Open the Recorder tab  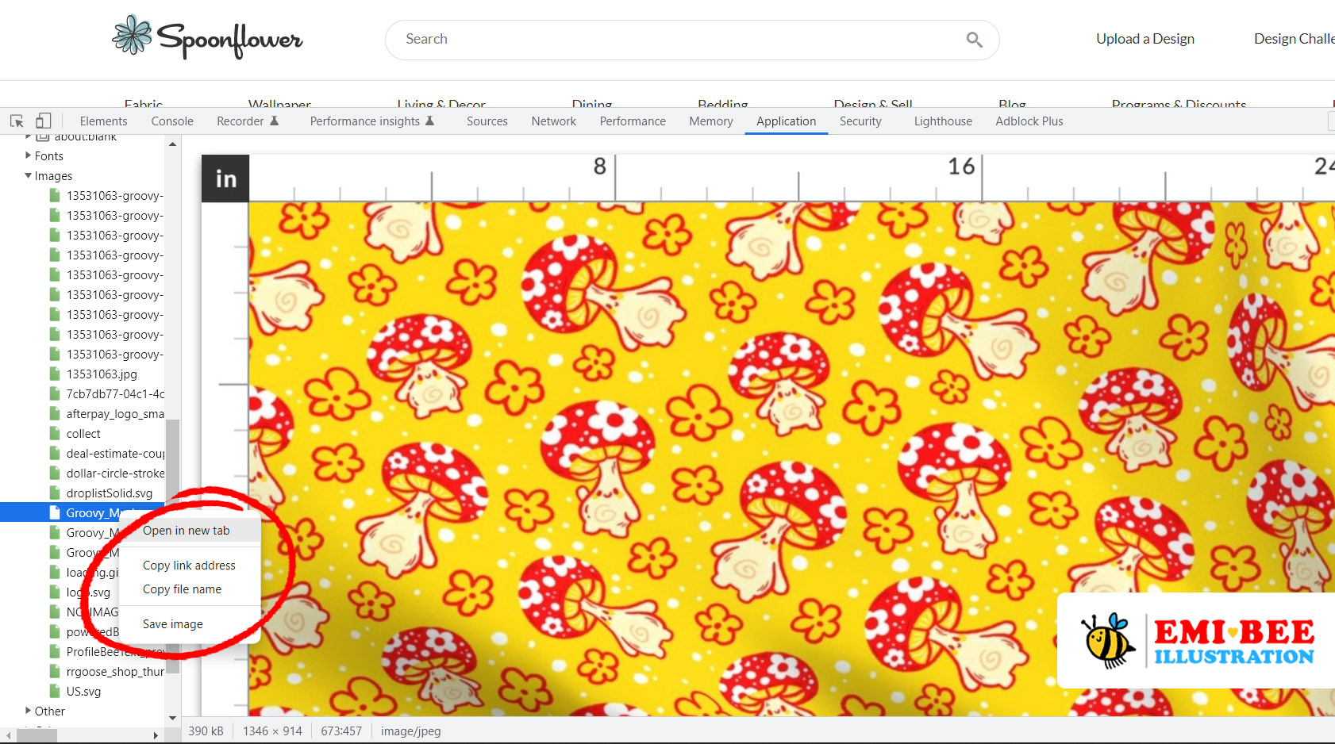[x=240, y=121]
